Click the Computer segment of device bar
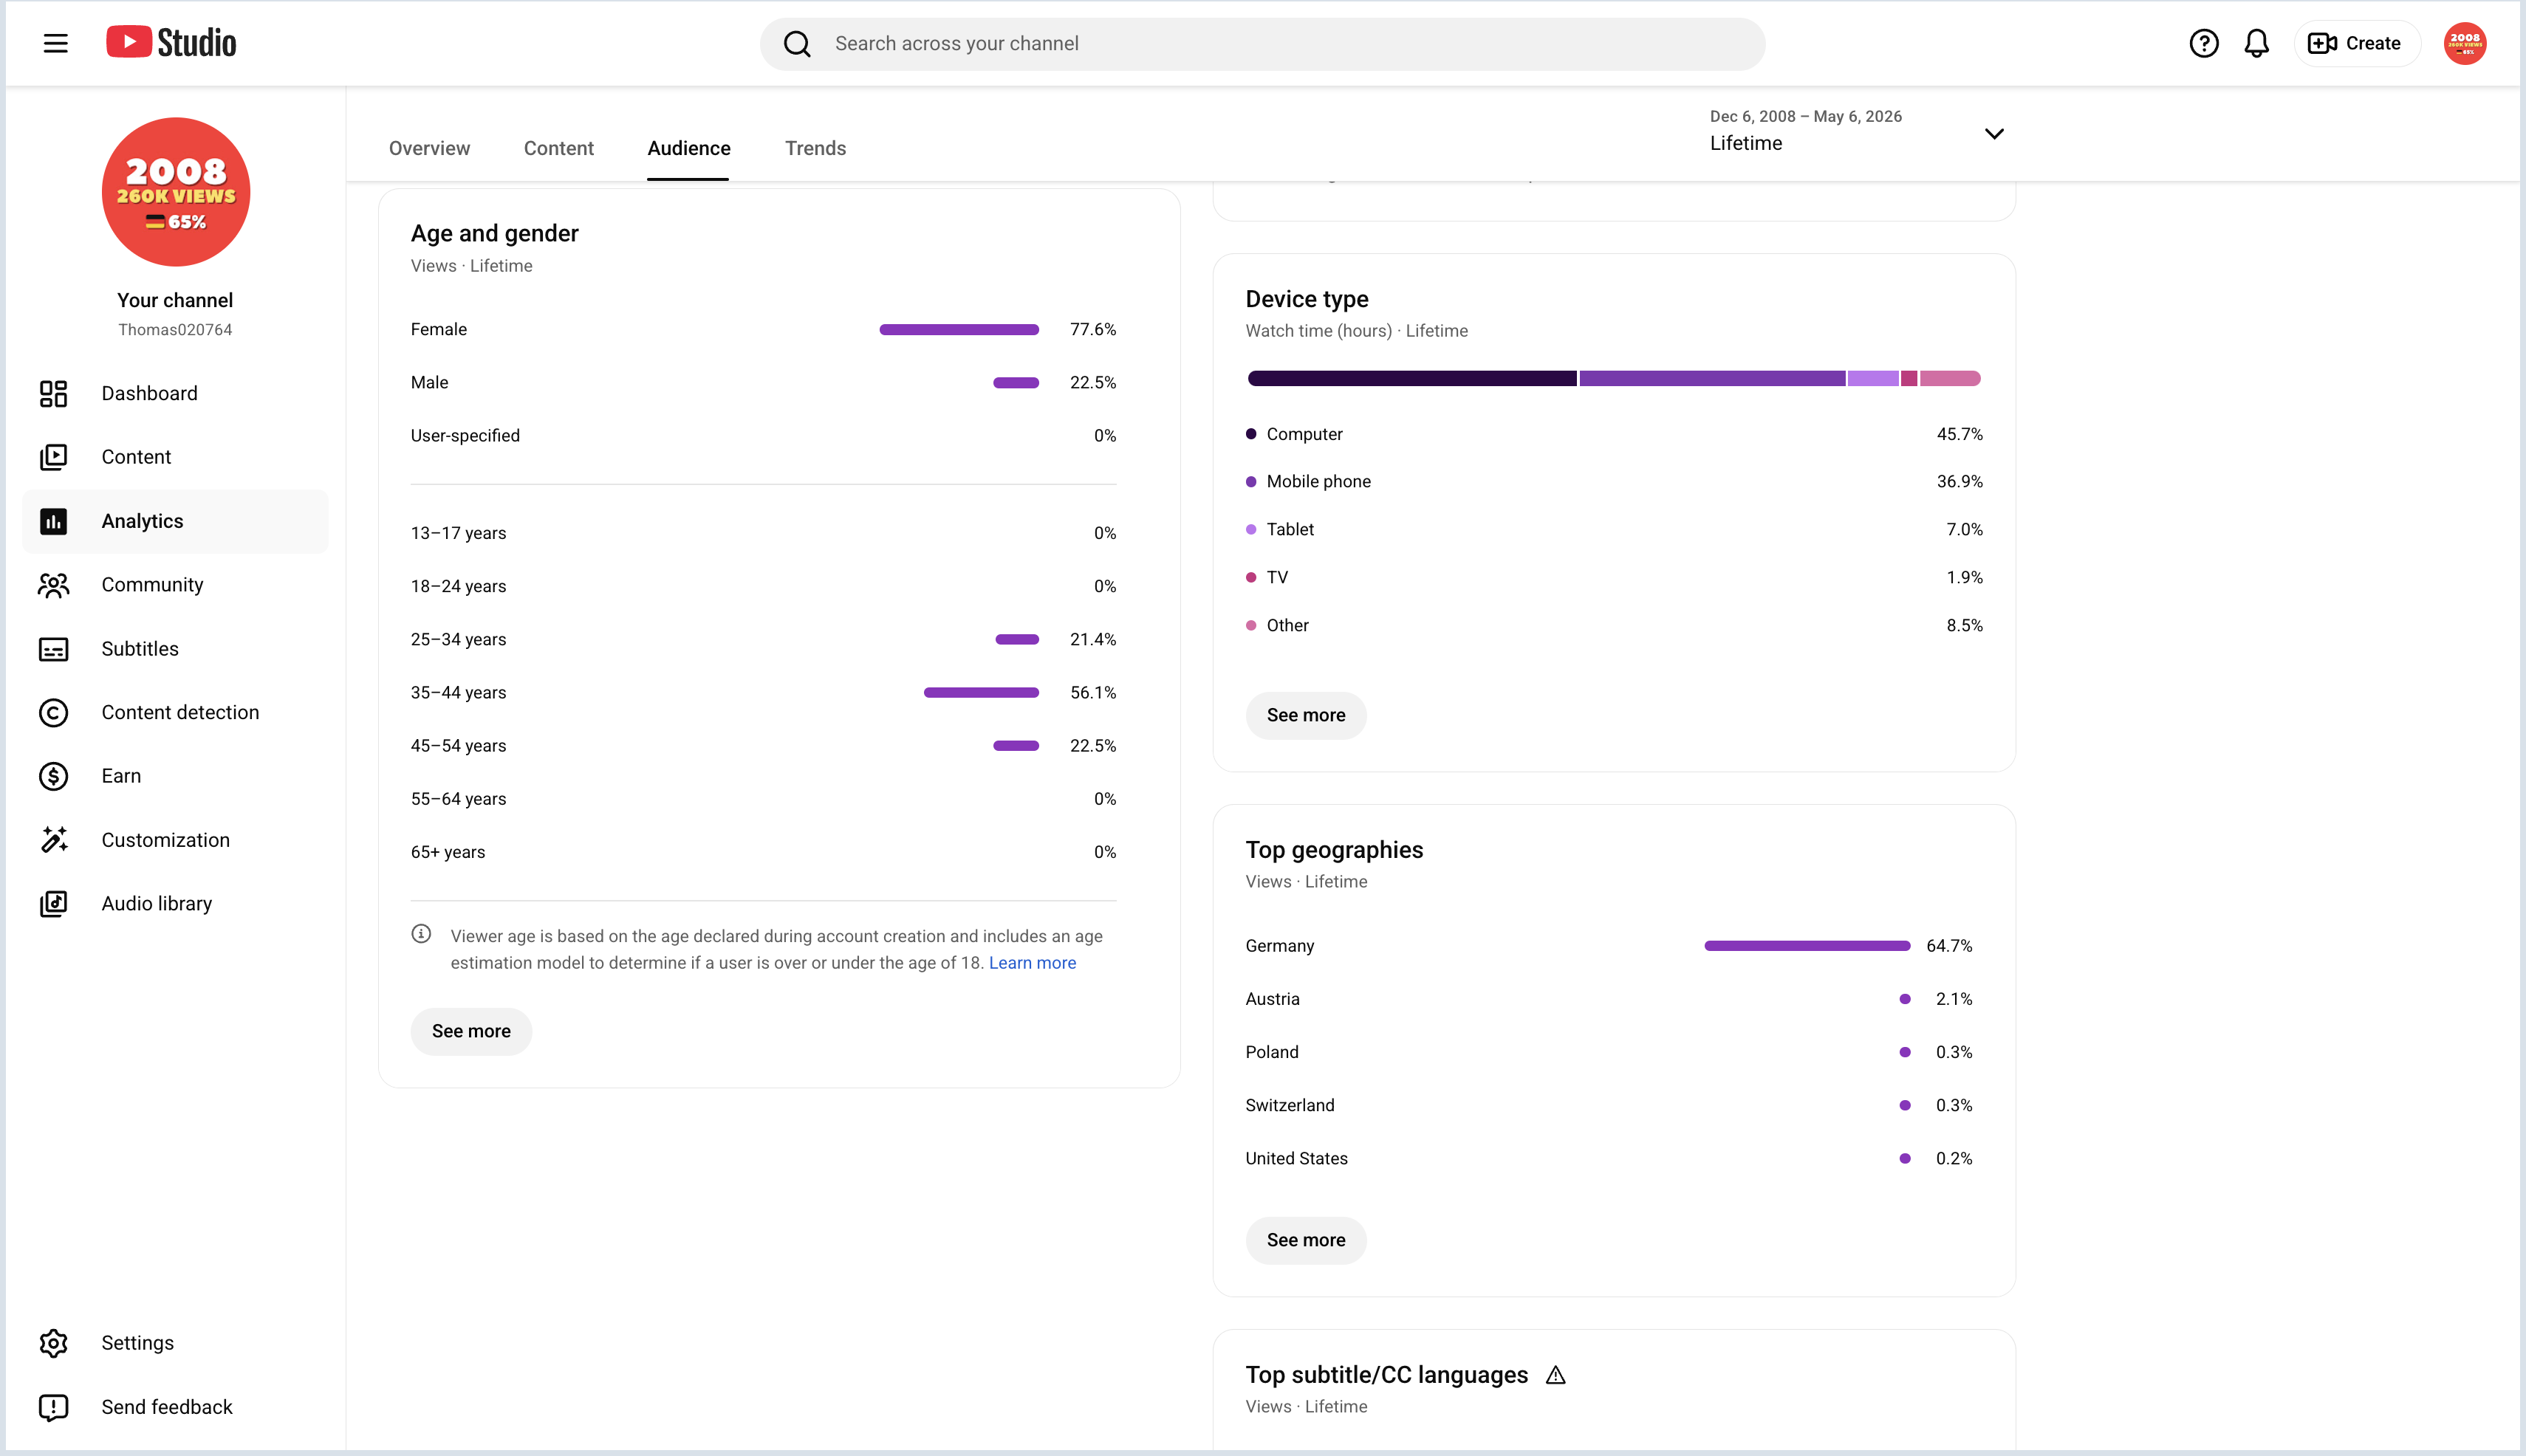Image resolution: width=2526 pixels, height=1456 pixels. point(1411,378)
